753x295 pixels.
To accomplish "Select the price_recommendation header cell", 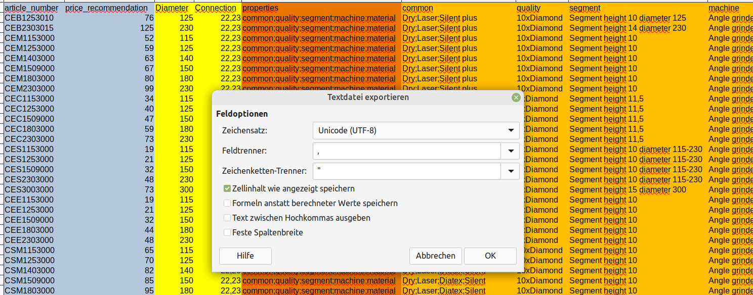I will [107, 8].
